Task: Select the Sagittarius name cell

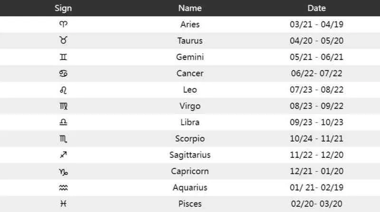Action: [190, 155]
